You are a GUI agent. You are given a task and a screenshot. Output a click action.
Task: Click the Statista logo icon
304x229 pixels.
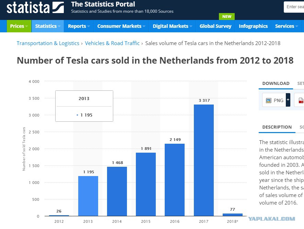click(58, 8)
